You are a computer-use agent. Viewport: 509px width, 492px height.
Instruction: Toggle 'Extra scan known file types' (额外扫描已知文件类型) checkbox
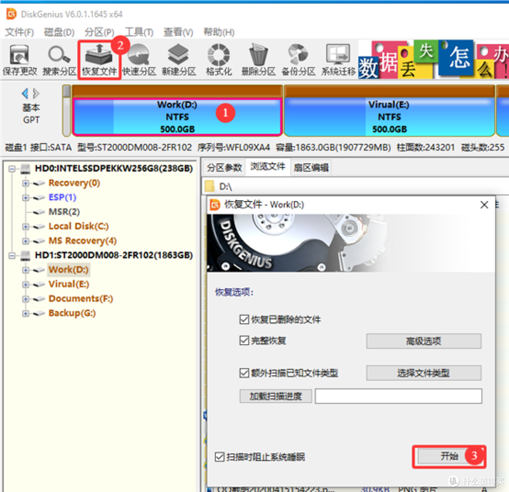(x=244, y=373)
